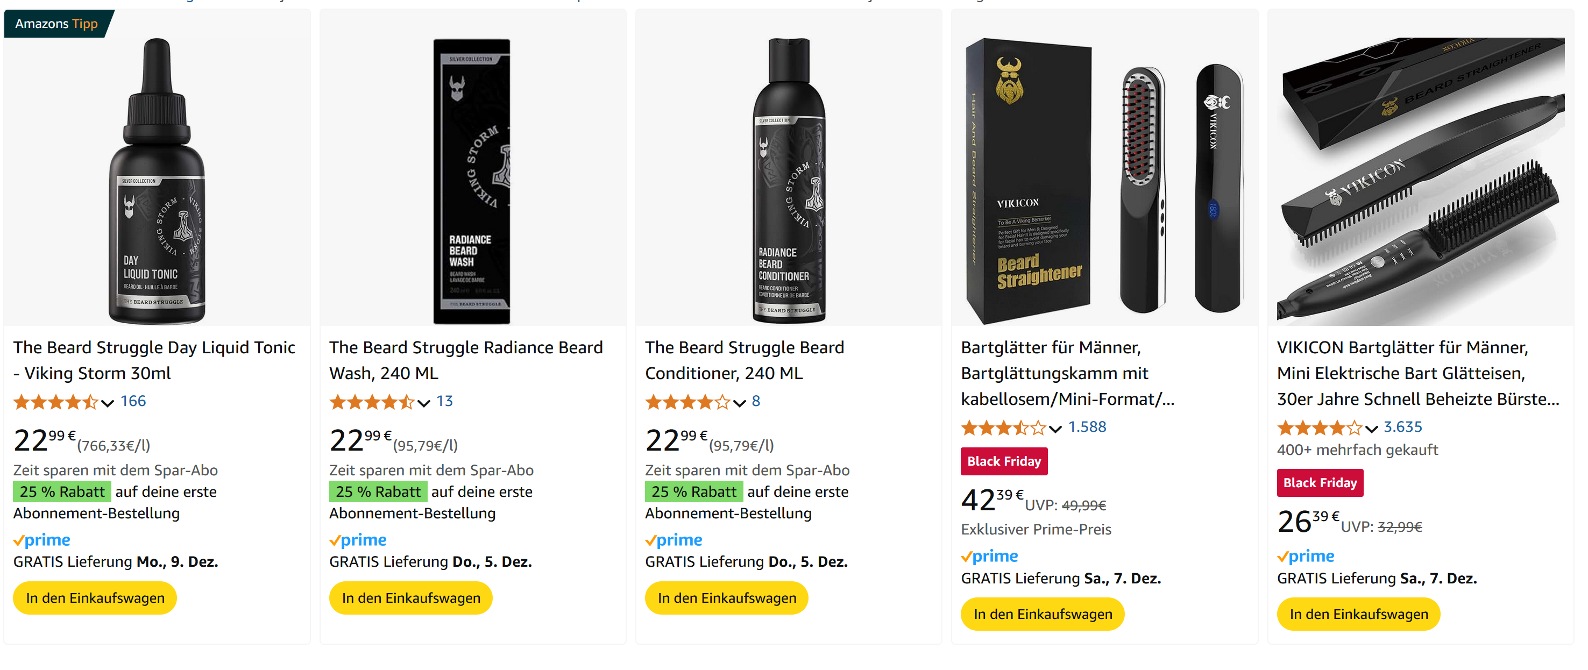
Task: Add VIKICON Bartglätter to the Einkaufswagen
Action: point(1358,615)
